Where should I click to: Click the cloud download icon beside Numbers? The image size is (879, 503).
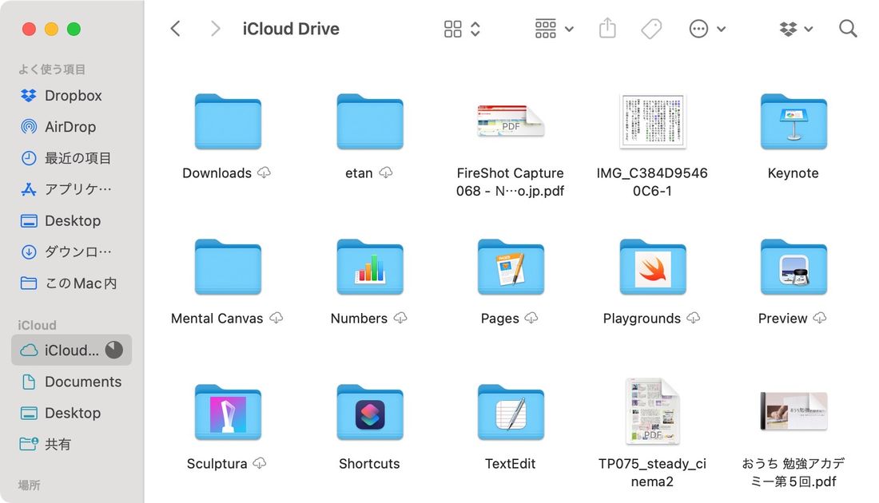click(x=400, y=318)
